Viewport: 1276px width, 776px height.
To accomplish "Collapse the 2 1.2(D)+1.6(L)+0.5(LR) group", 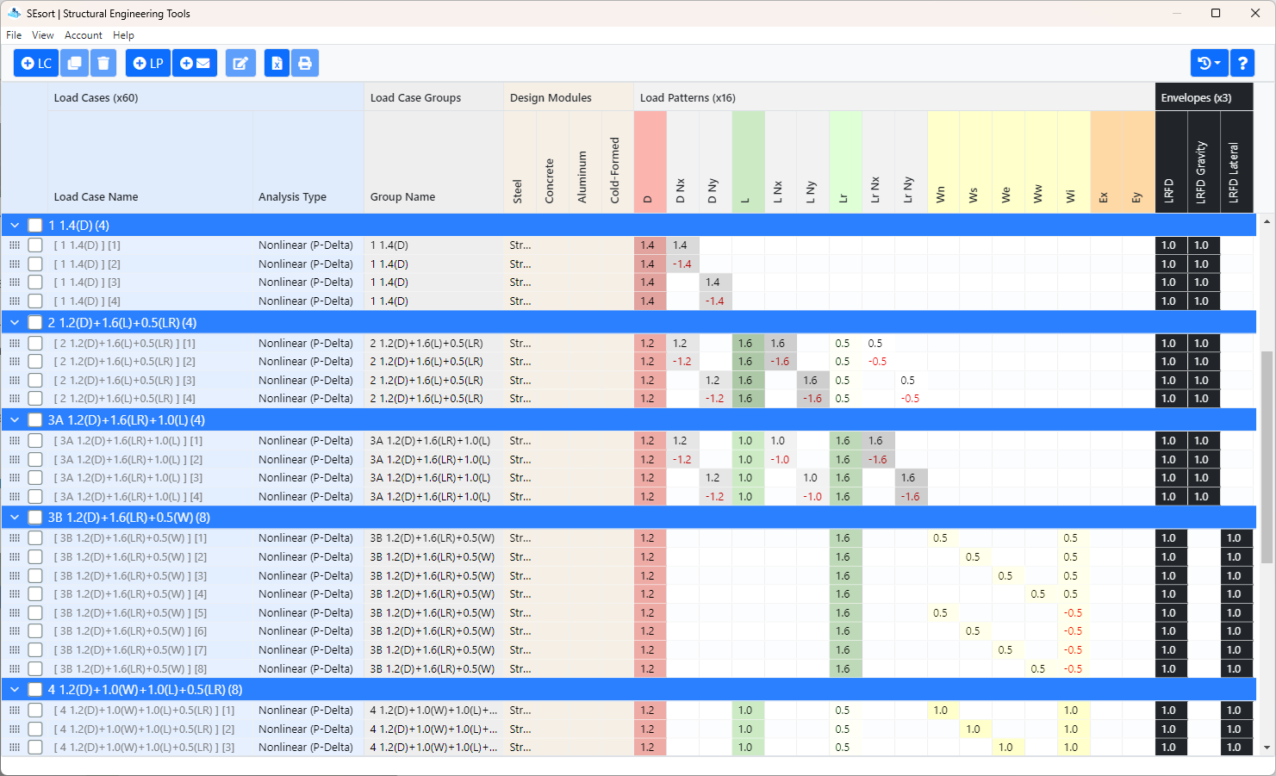I will pos(15,322).
